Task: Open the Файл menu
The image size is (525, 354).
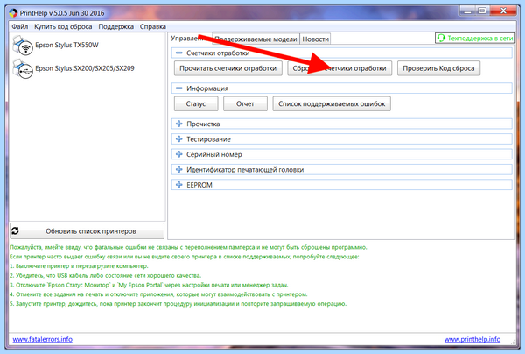Action: point(20,26)
